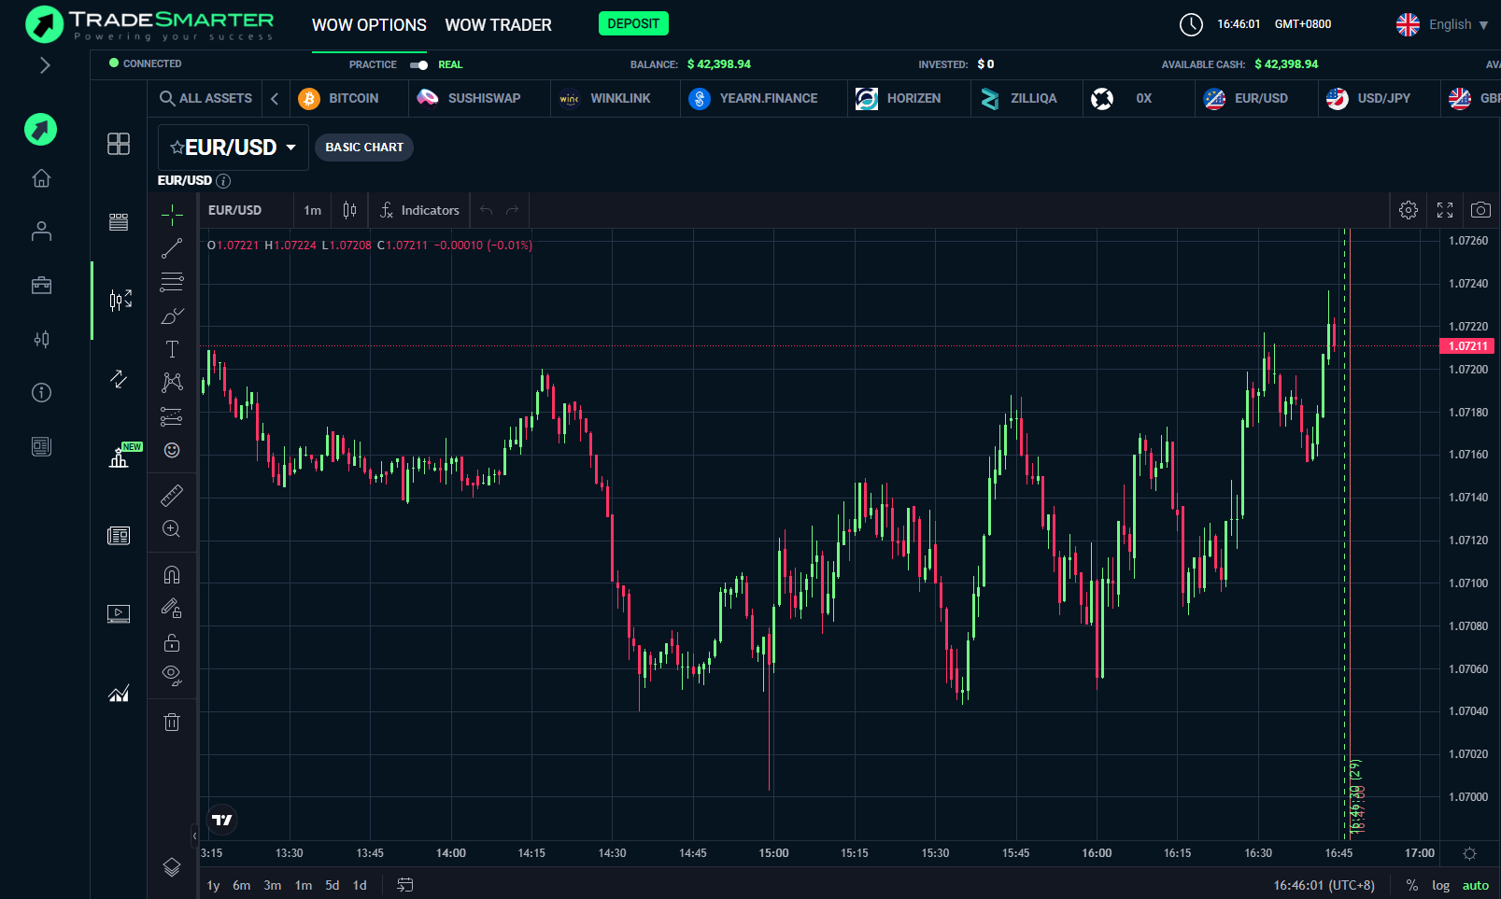
Task: Click the BASIC CHART button
Action: point(364,147)
